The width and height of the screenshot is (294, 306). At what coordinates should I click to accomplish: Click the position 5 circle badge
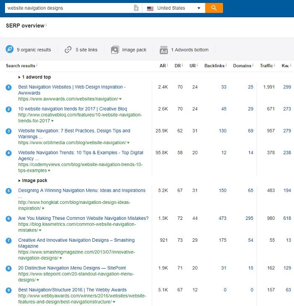8,191
